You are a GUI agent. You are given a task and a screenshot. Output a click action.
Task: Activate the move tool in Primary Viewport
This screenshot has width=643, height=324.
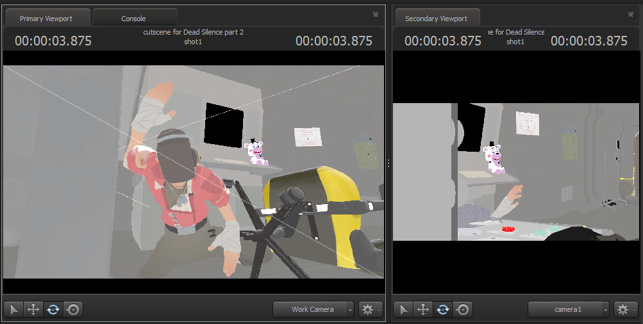(33, 310)
